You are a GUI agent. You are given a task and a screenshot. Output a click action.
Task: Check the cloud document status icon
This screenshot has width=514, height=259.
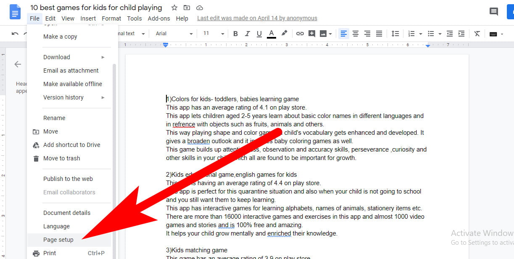pos(200,8)
